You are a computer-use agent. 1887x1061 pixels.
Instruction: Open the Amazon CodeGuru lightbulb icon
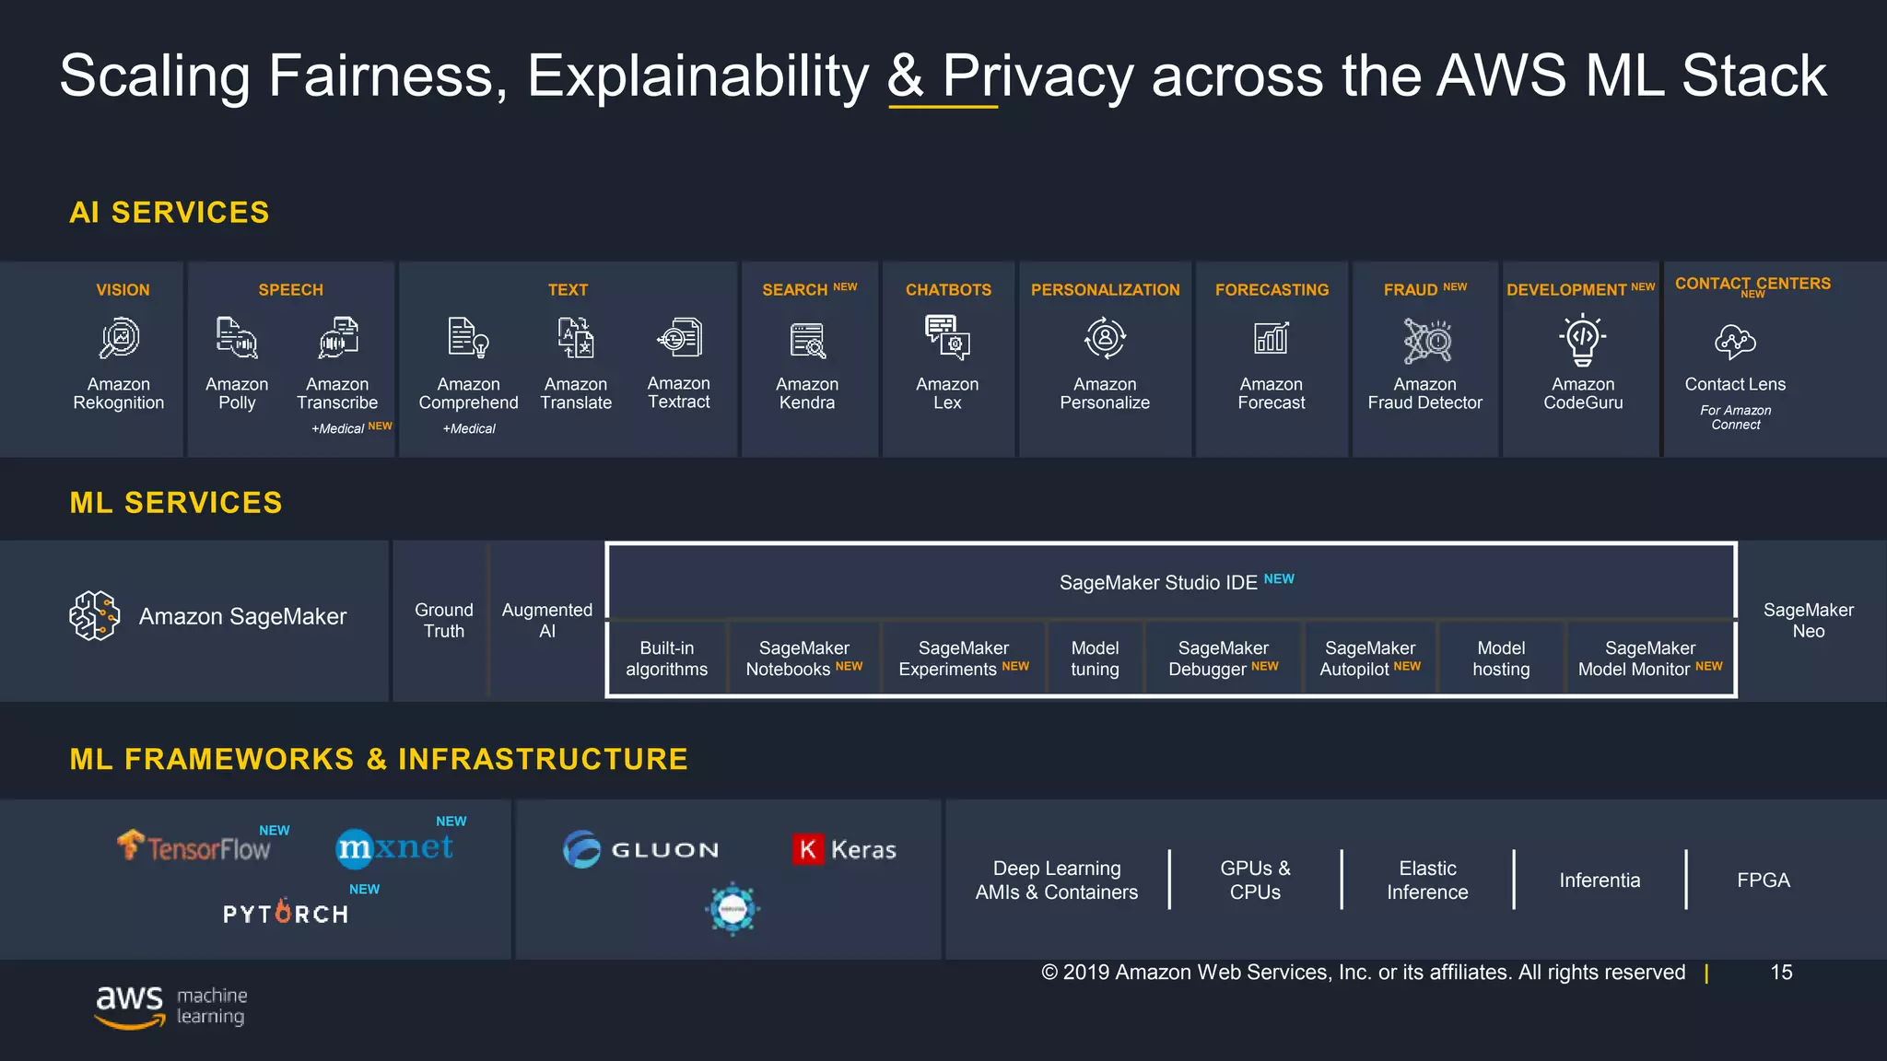pyautogui.click(x=1583, y=339)
